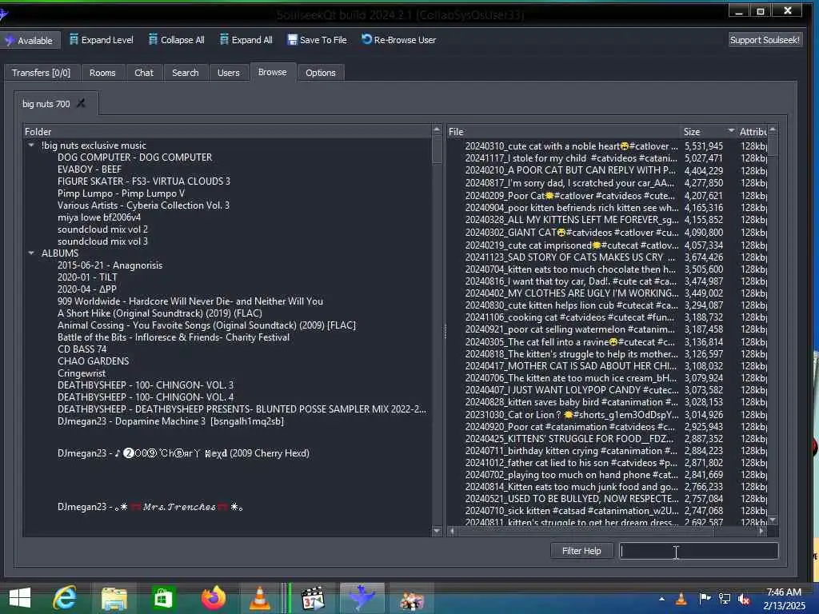Screen dimensions: 819x614
Task: Click the Attributes column header
Action: click(x=753, y=132)
